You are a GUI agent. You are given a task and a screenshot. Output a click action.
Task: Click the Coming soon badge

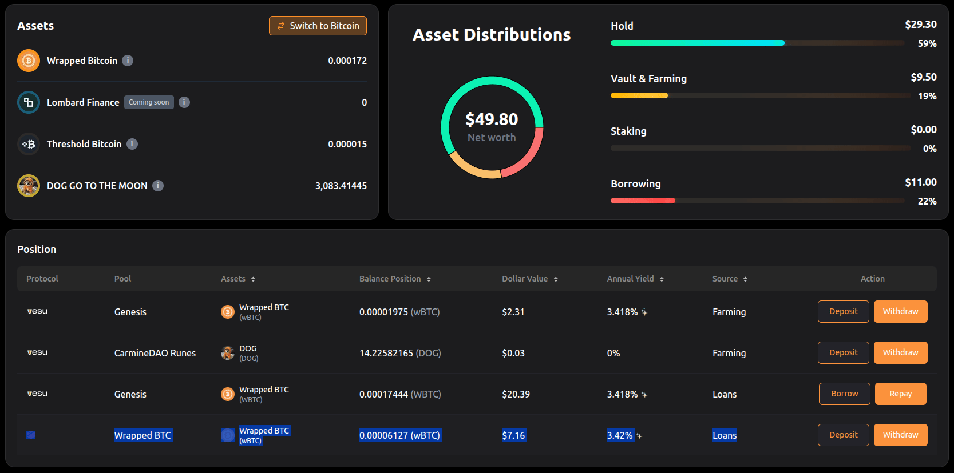click(149, 102)
